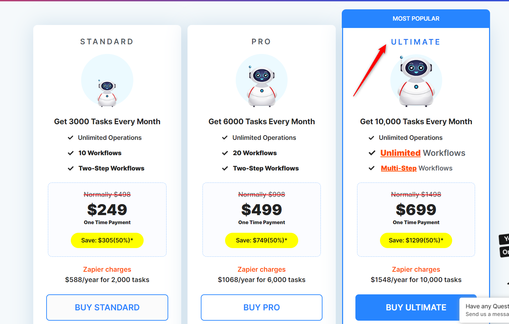
Task: Click the red arrow pointing to Ultimate
Action: click(x=370, y=70)
